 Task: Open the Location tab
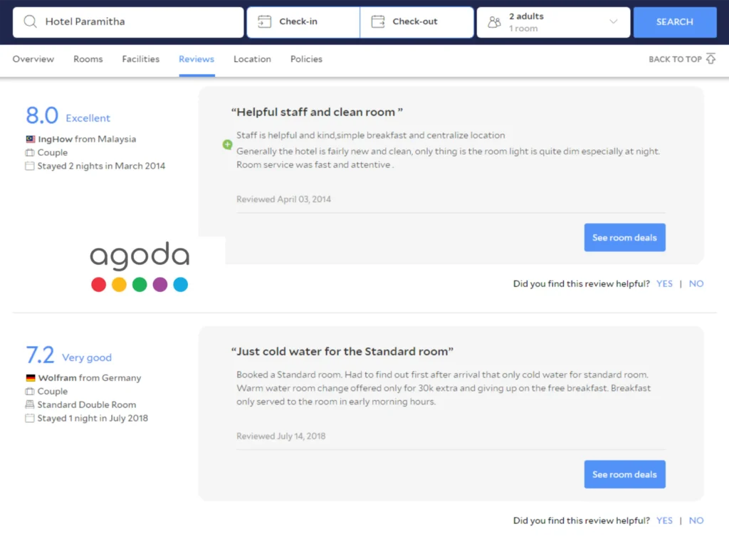click(252, 59)
